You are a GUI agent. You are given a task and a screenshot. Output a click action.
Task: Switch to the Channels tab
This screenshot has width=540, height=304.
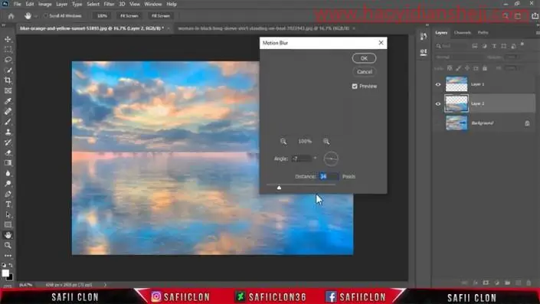coord(462,32)
